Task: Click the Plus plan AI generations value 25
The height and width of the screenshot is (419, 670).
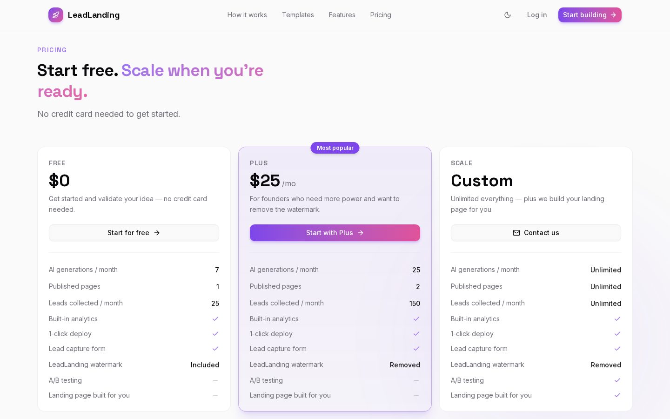Action: pyautogui.click(x=416, y=270)
